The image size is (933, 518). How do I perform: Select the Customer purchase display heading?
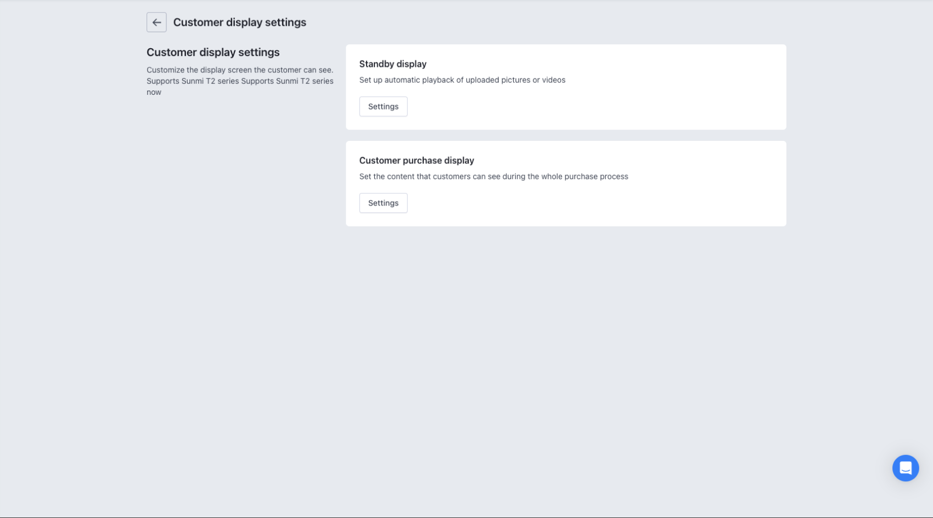[x=417, y=161]
